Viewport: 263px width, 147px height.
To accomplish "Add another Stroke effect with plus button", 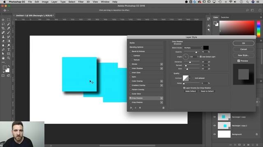I will [x=161, y=64].
